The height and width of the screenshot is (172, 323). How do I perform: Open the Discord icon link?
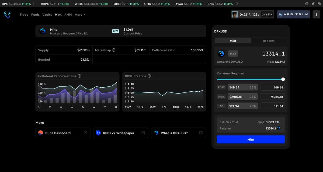click(x=307, y=4)
